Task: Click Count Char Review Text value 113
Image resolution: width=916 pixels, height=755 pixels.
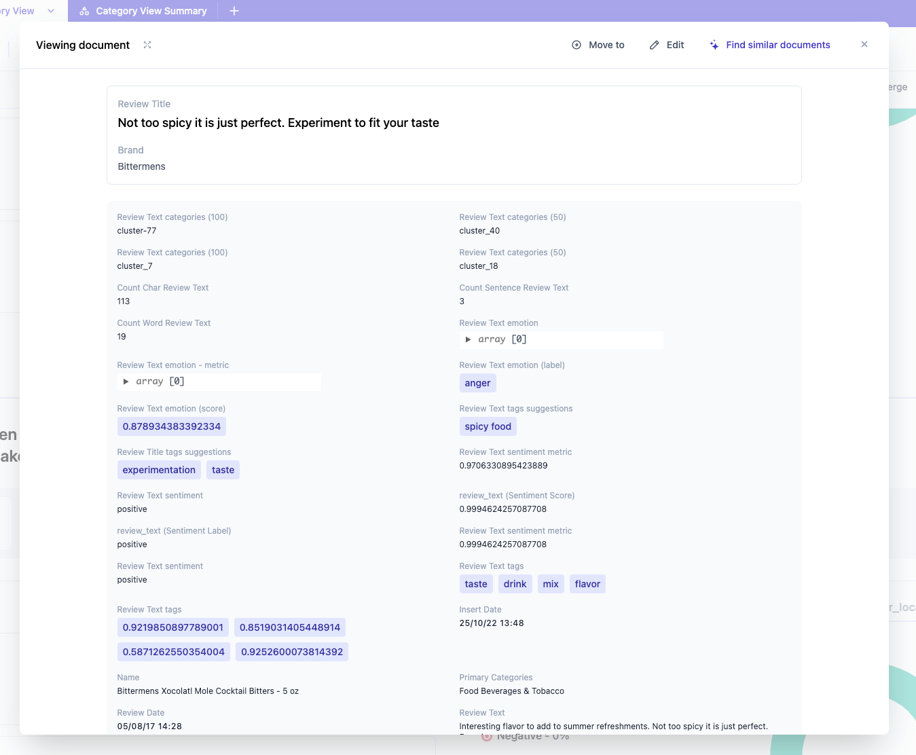Action: pyautogui.click(x=124, y=301)
